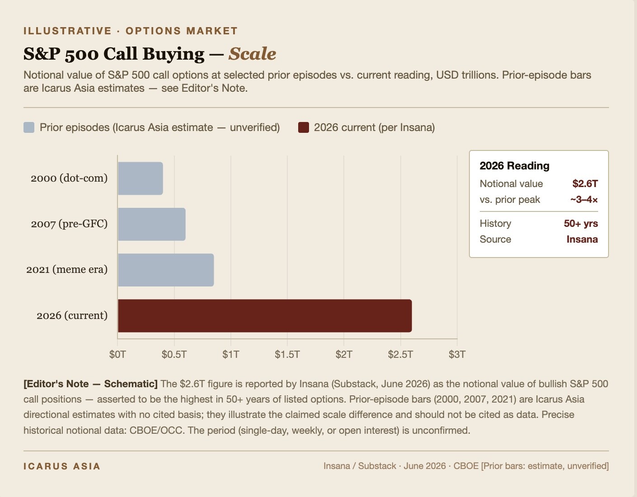Click the "$2.6T" value in the 2026 Reading card
The width and height of the screenshot is (637, 497).
click(x=585, y=184)
